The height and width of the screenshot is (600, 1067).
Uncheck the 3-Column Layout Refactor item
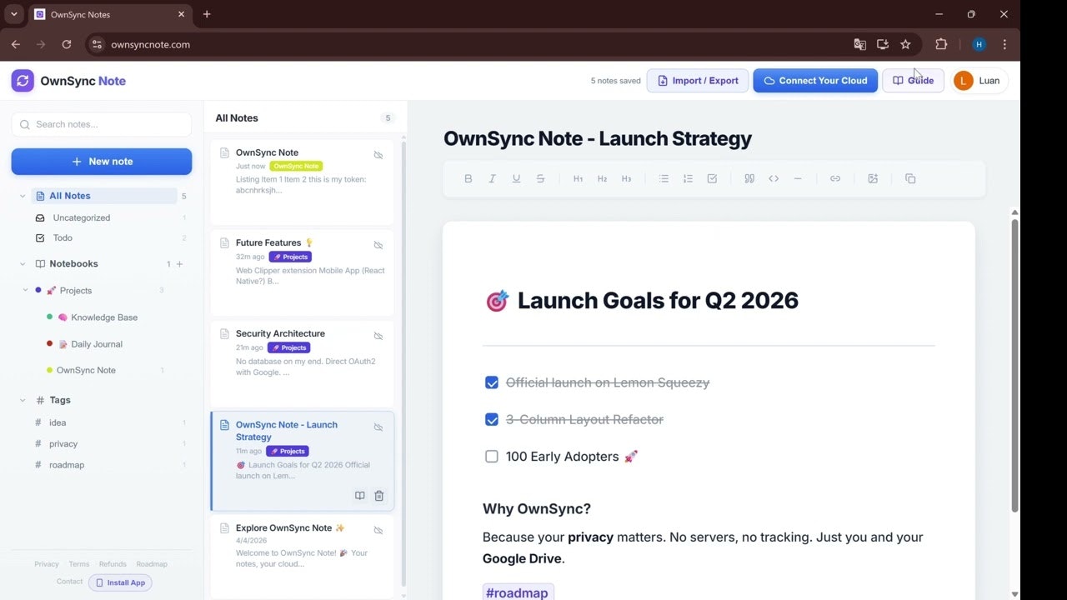(x=492, y=419)
